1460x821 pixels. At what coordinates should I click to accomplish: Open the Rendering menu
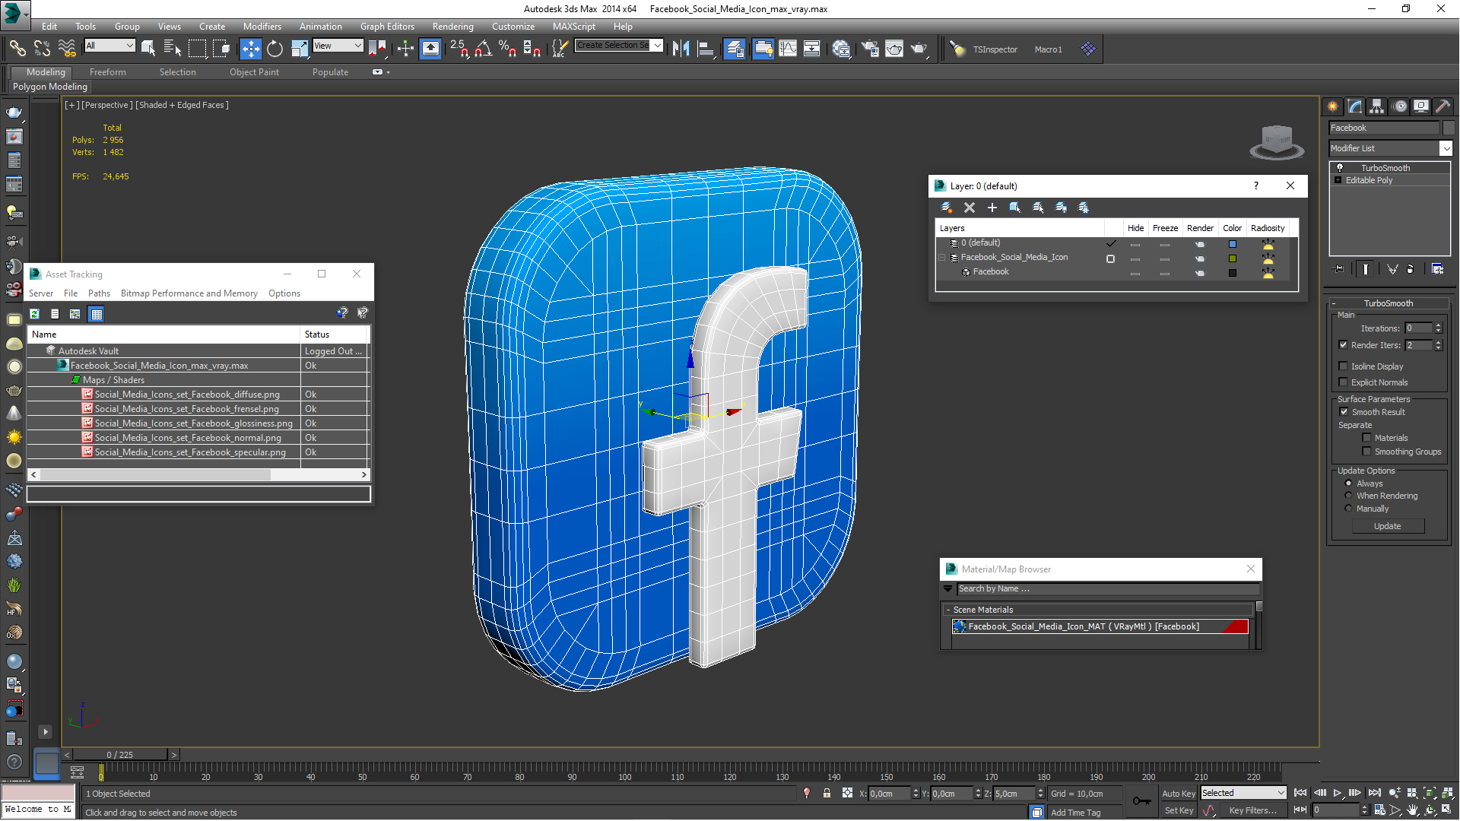pyautogui.click(x=452, y=27)
